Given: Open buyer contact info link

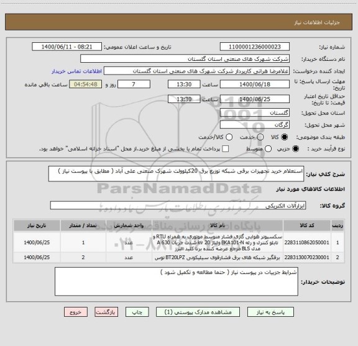Looking at the screenshot, I should [x=76, y=71].
